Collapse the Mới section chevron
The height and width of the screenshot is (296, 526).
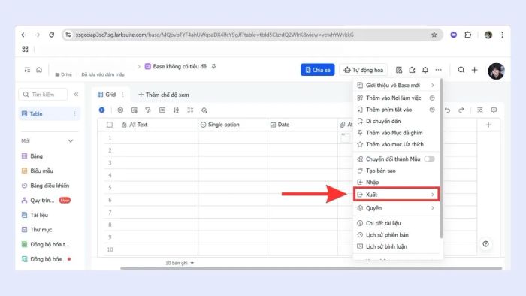click(71, 141)
